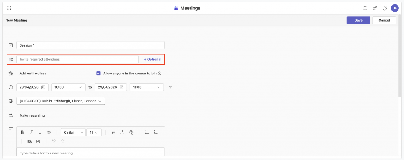Image resolution: width=404 pixels, height=160 pixels.
Task: Open the 10:00 start time dropdown
Action: [68, 87]
